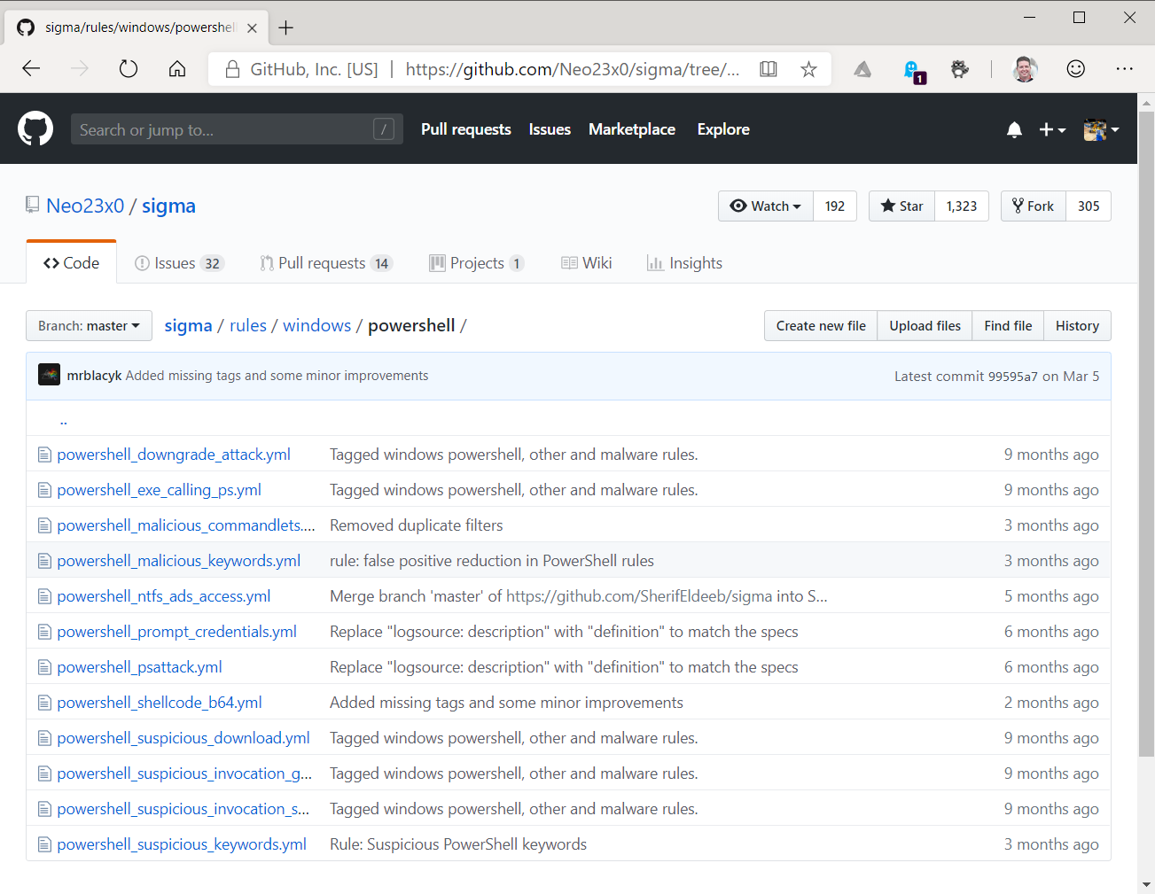This screenshot has height=894, width=1155.
Task: Click Create new file button
Action: pyautogui.click(x=821, y=326)
